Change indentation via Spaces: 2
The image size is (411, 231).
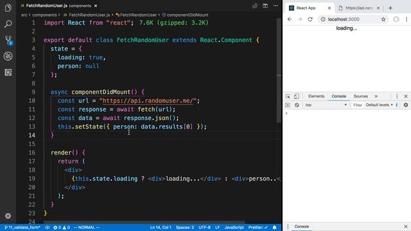tap(185, 227)
